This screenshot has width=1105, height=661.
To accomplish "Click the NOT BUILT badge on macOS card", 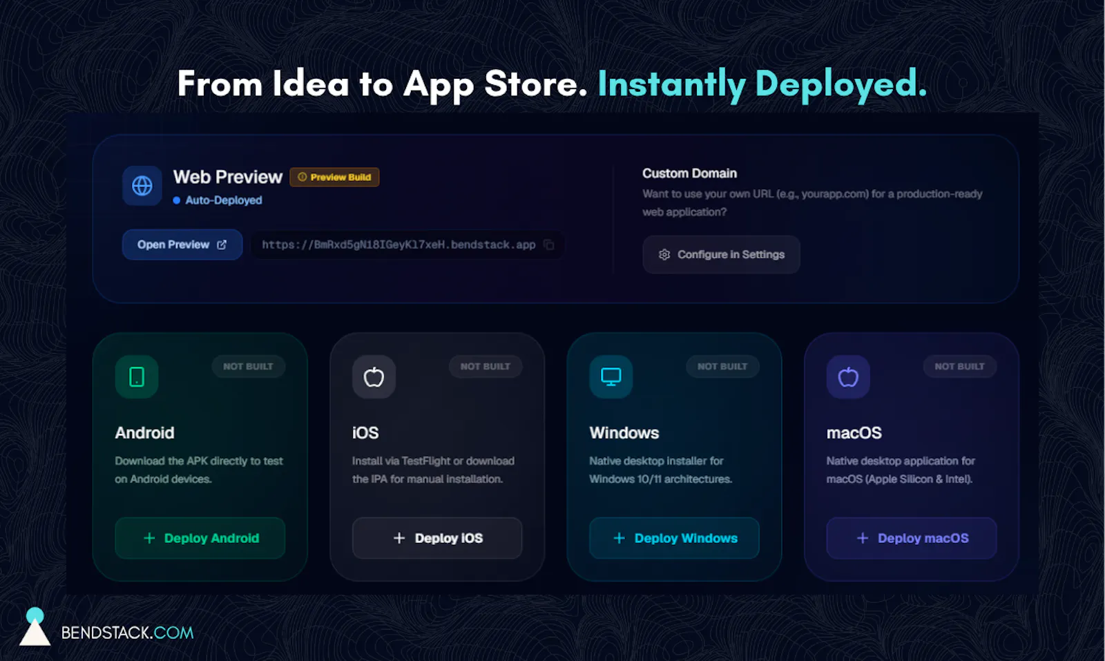I will (960, 367).
